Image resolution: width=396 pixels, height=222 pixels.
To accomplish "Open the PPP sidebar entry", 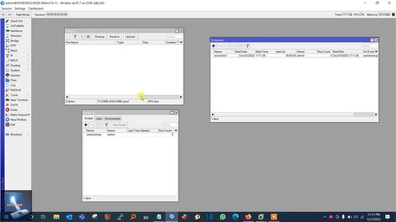I will coord(13,46).
